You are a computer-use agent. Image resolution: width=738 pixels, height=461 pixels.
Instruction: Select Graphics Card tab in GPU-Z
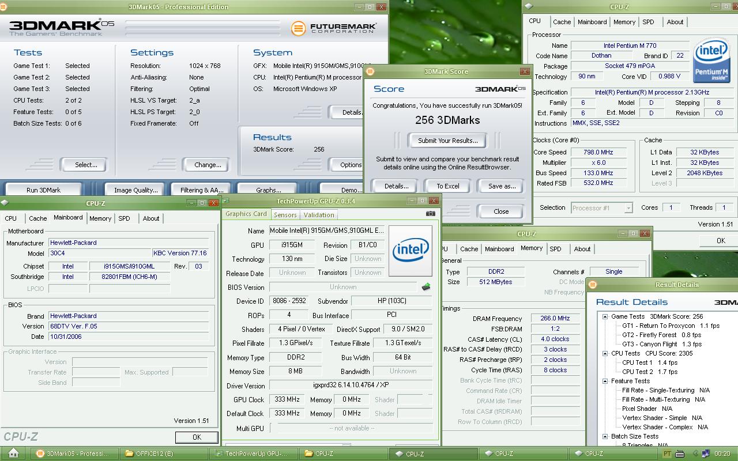(246, 214)
